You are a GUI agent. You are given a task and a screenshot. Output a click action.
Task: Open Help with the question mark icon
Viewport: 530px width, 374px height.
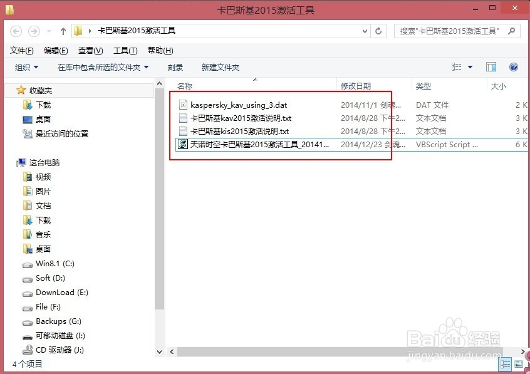tap(514, 67)
